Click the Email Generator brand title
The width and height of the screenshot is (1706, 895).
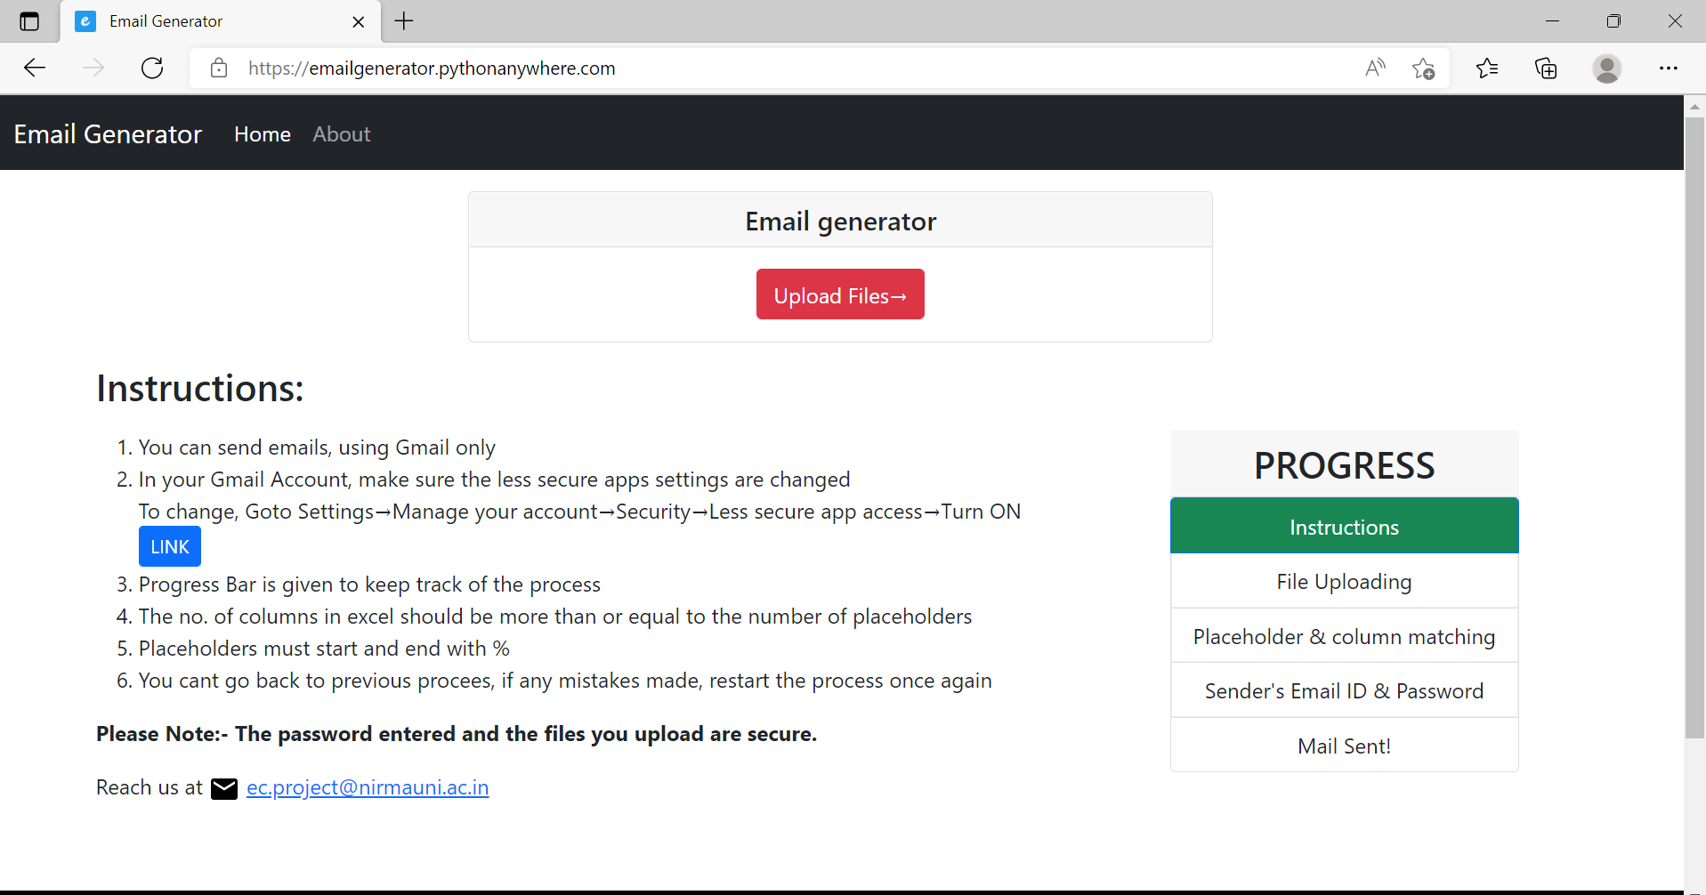[x=108, y=134]
